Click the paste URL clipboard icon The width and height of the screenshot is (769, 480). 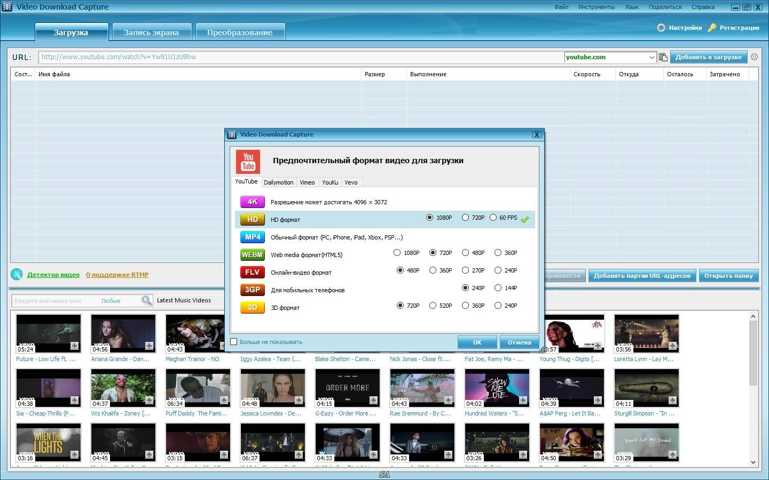click(663, 57)
